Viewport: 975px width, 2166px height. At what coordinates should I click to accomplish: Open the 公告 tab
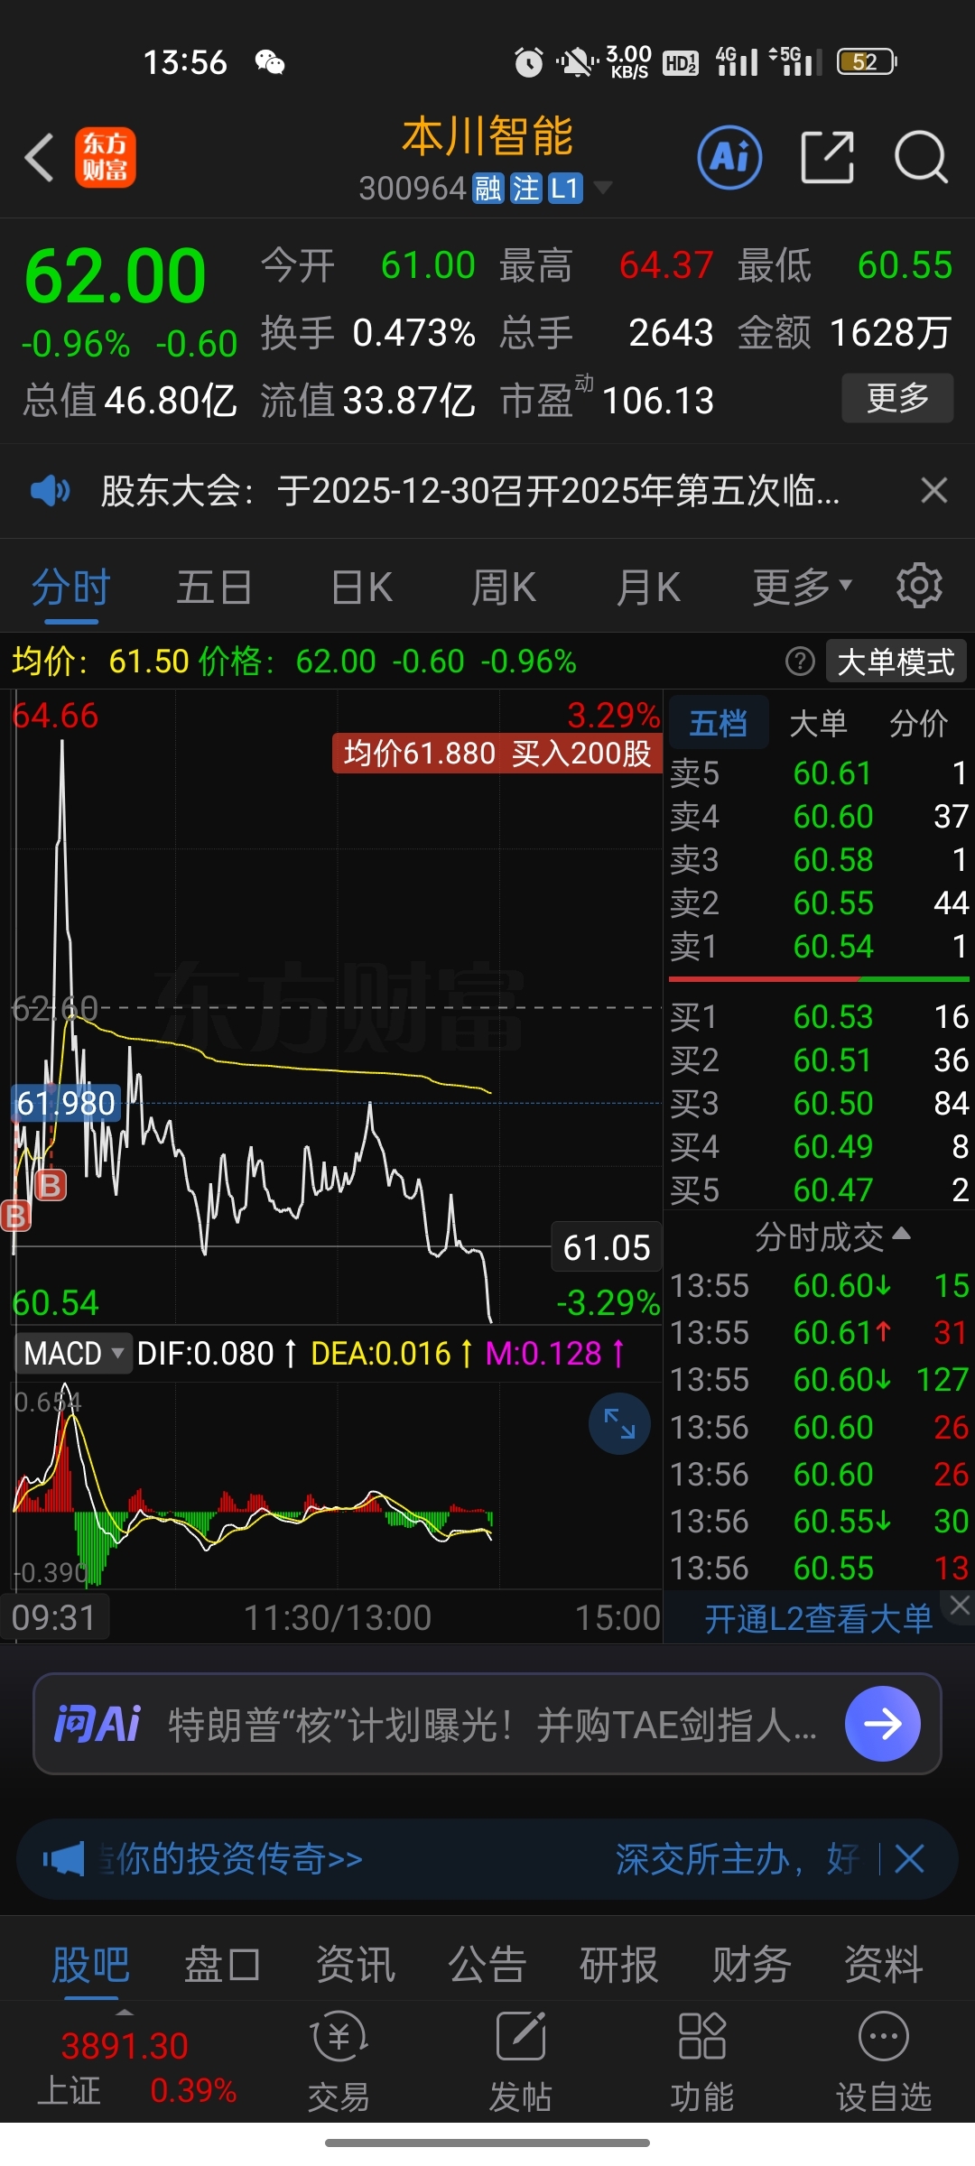(x=487, y=1964)
